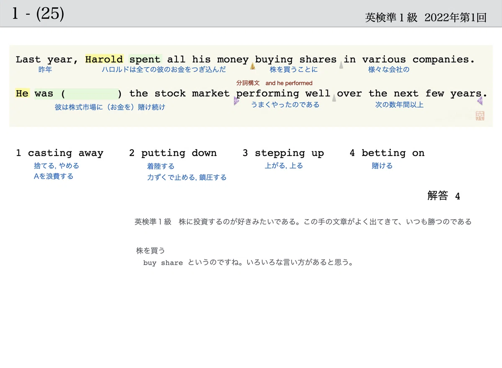Click the phrase "over the next few years."
502x368 pixels.
coord(412,93)
